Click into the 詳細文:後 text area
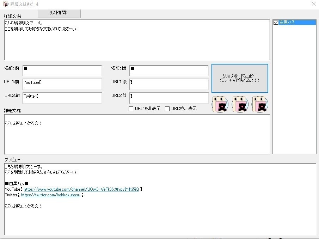319x239 pixels. [137, 134]
